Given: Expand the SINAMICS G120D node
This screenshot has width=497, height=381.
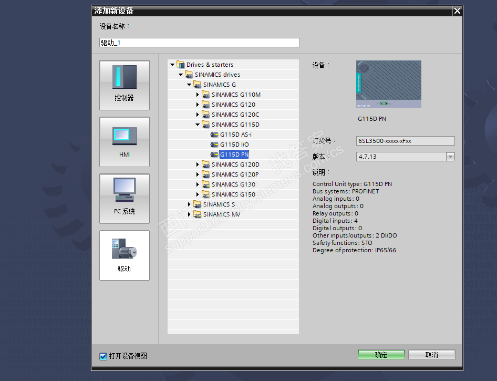Looking at the screenshot, I should 198,164.
